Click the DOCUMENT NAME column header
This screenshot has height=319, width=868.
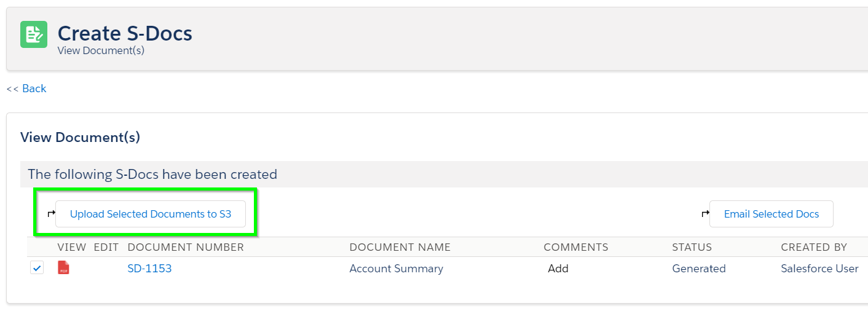(x=400, y=247)
